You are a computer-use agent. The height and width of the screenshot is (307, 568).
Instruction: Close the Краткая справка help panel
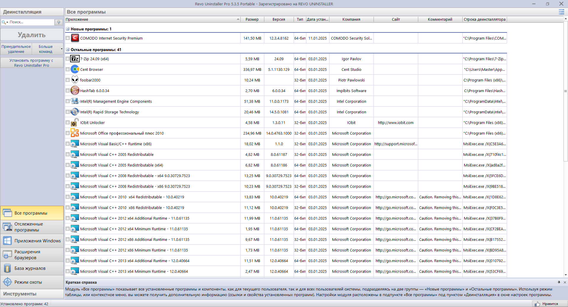pyautogui.click(x=565, y=282)
